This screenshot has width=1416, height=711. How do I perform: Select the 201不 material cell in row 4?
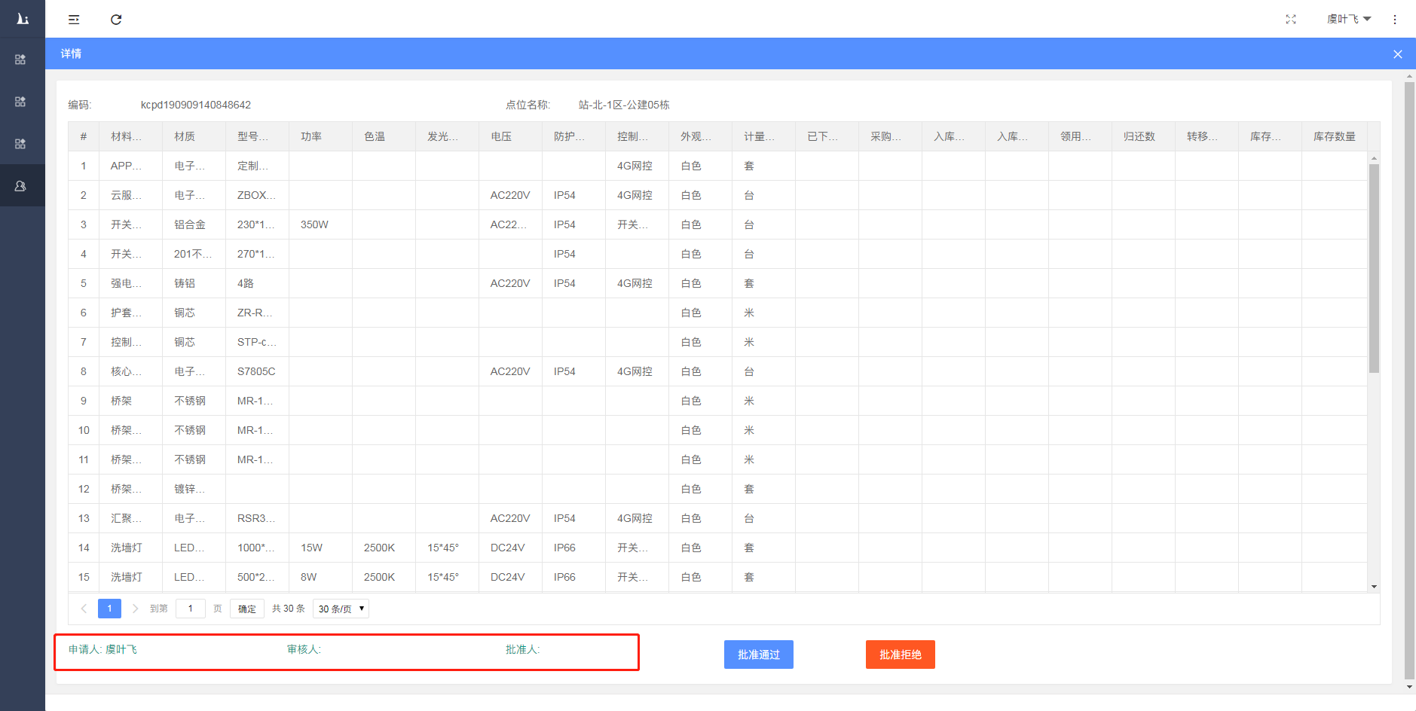click(192, 254)
